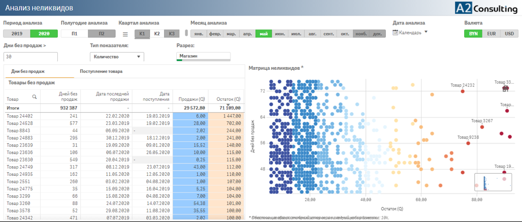Select row Товар 24883

[x=124, y=138]
